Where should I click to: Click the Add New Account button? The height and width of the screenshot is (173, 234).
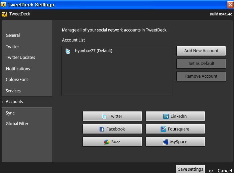click(201, 51)
